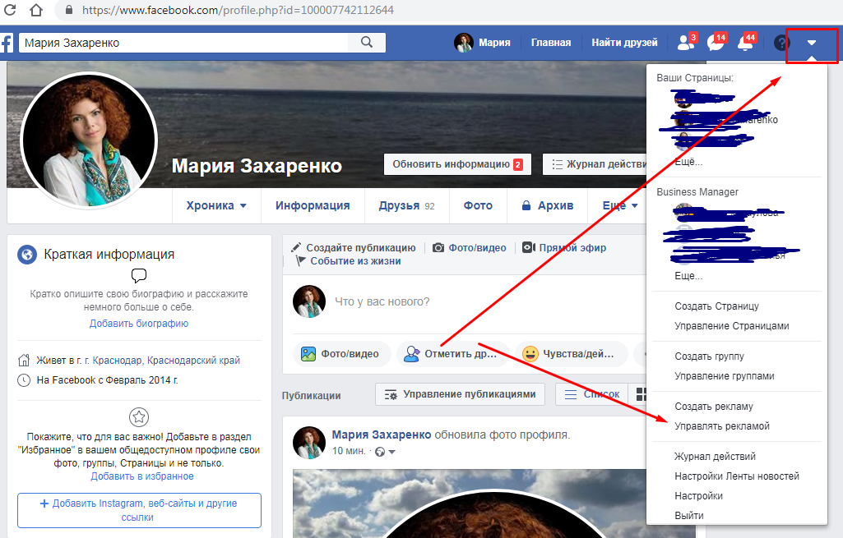Click Выйти to log out
Screen dimensions: 843x538
pyautogui.click(x=688, y=516)
